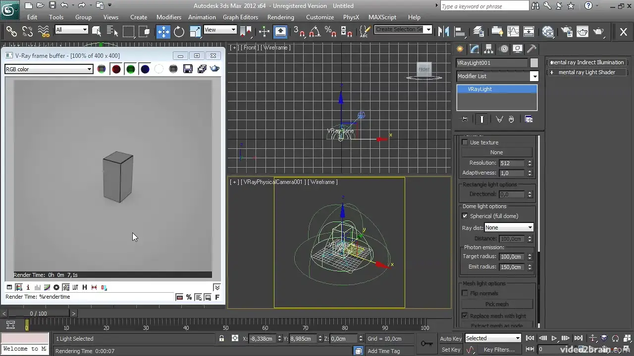Click the time slider showing 0 / 100
The height and width of the screenshot is (356, 634).
38,313
